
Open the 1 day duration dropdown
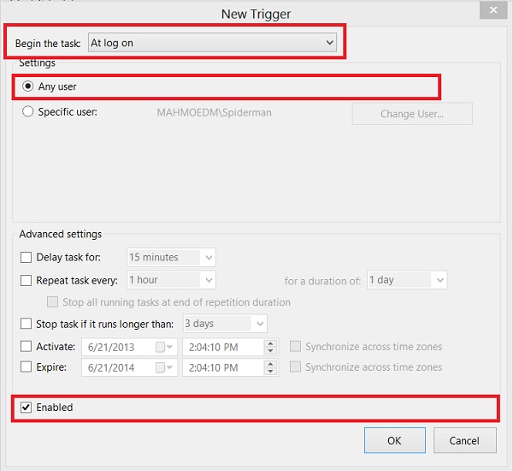tap(407, 280)
